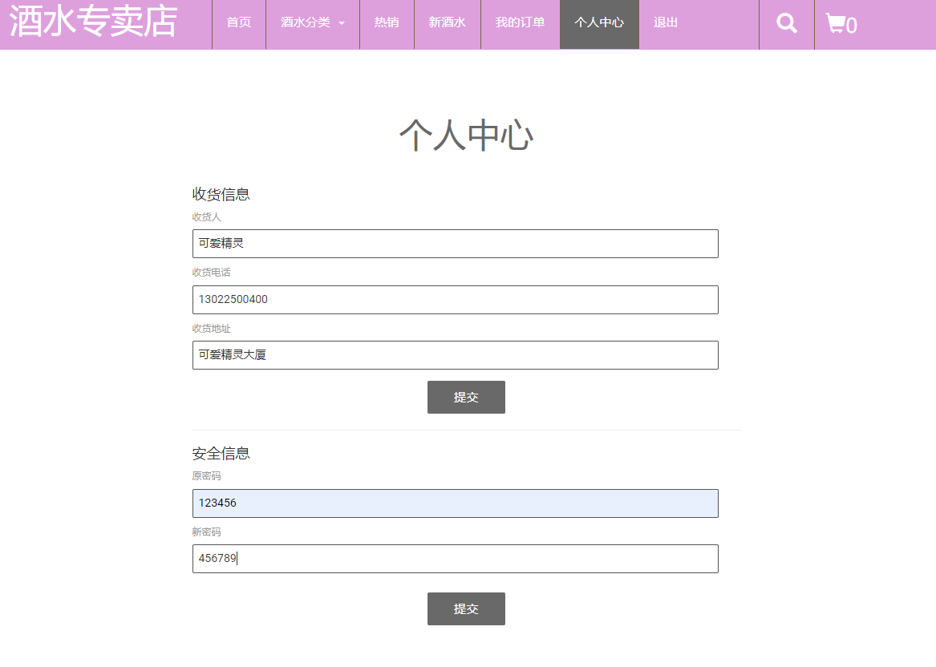Click the 新密码 input field
This screenshot has height=667, width=936.
click(x=455, y=558)
